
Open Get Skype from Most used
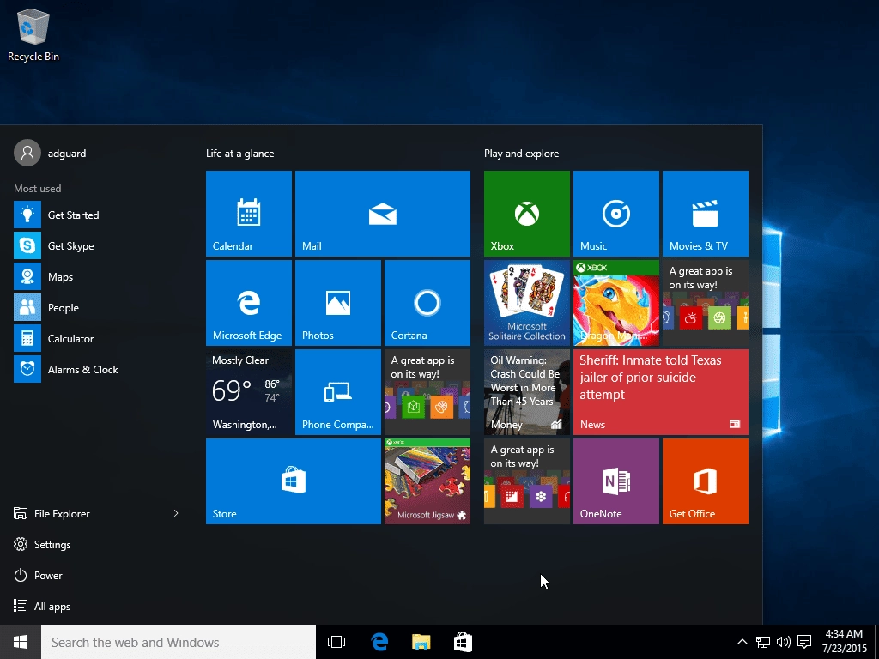pos(98,245)
